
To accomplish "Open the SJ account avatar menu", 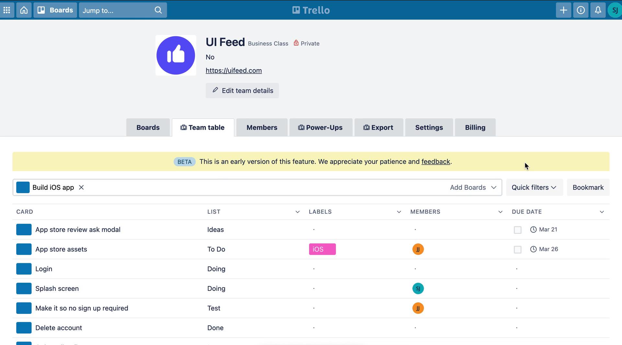I will coord(615,10).
